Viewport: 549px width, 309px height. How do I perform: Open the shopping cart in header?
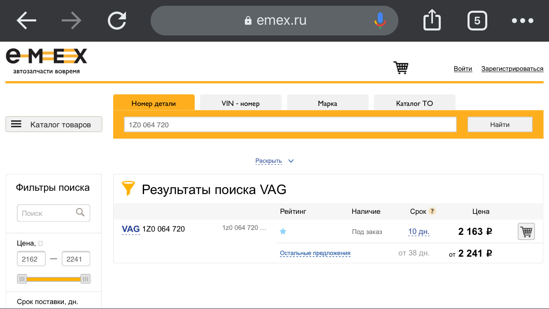tap(401, 68)
